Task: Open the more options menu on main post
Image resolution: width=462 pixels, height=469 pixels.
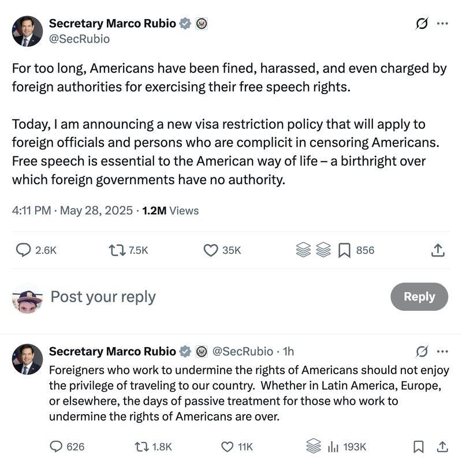Action: pos(442,24)
